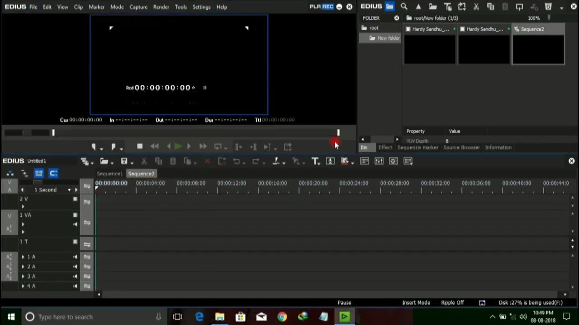Viewport: 579px width, 325px height.
Task: Cut selected clip in Bin toolbar
Action: point(476,7)
